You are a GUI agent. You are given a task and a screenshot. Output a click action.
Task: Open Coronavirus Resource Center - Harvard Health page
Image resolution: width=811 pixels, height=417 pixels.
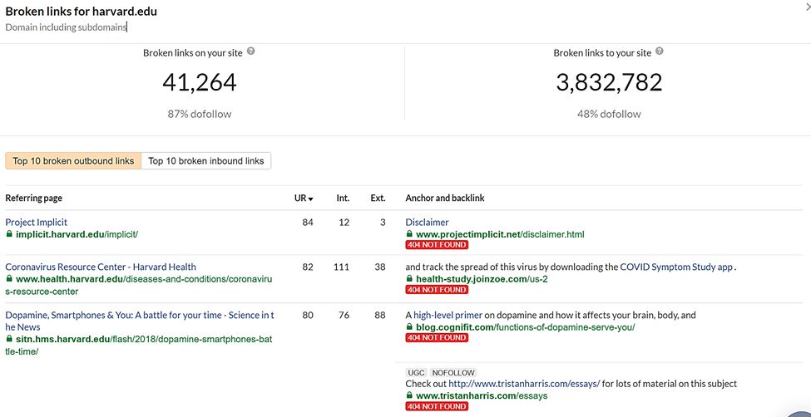[101, 267]
